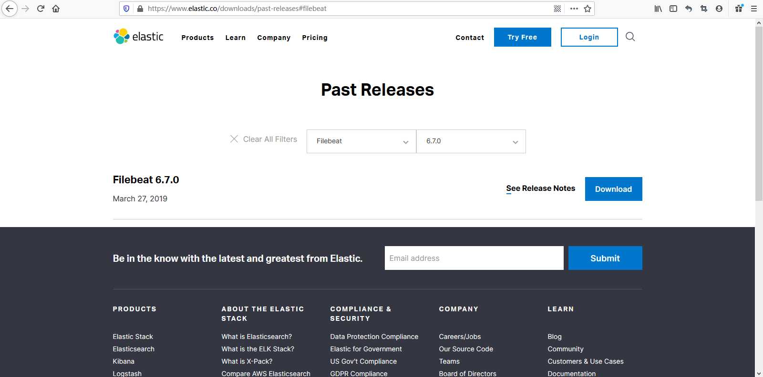Open the Elasticsearch footer link
This screenshot has width=763, height=377.
pos(134,349)
